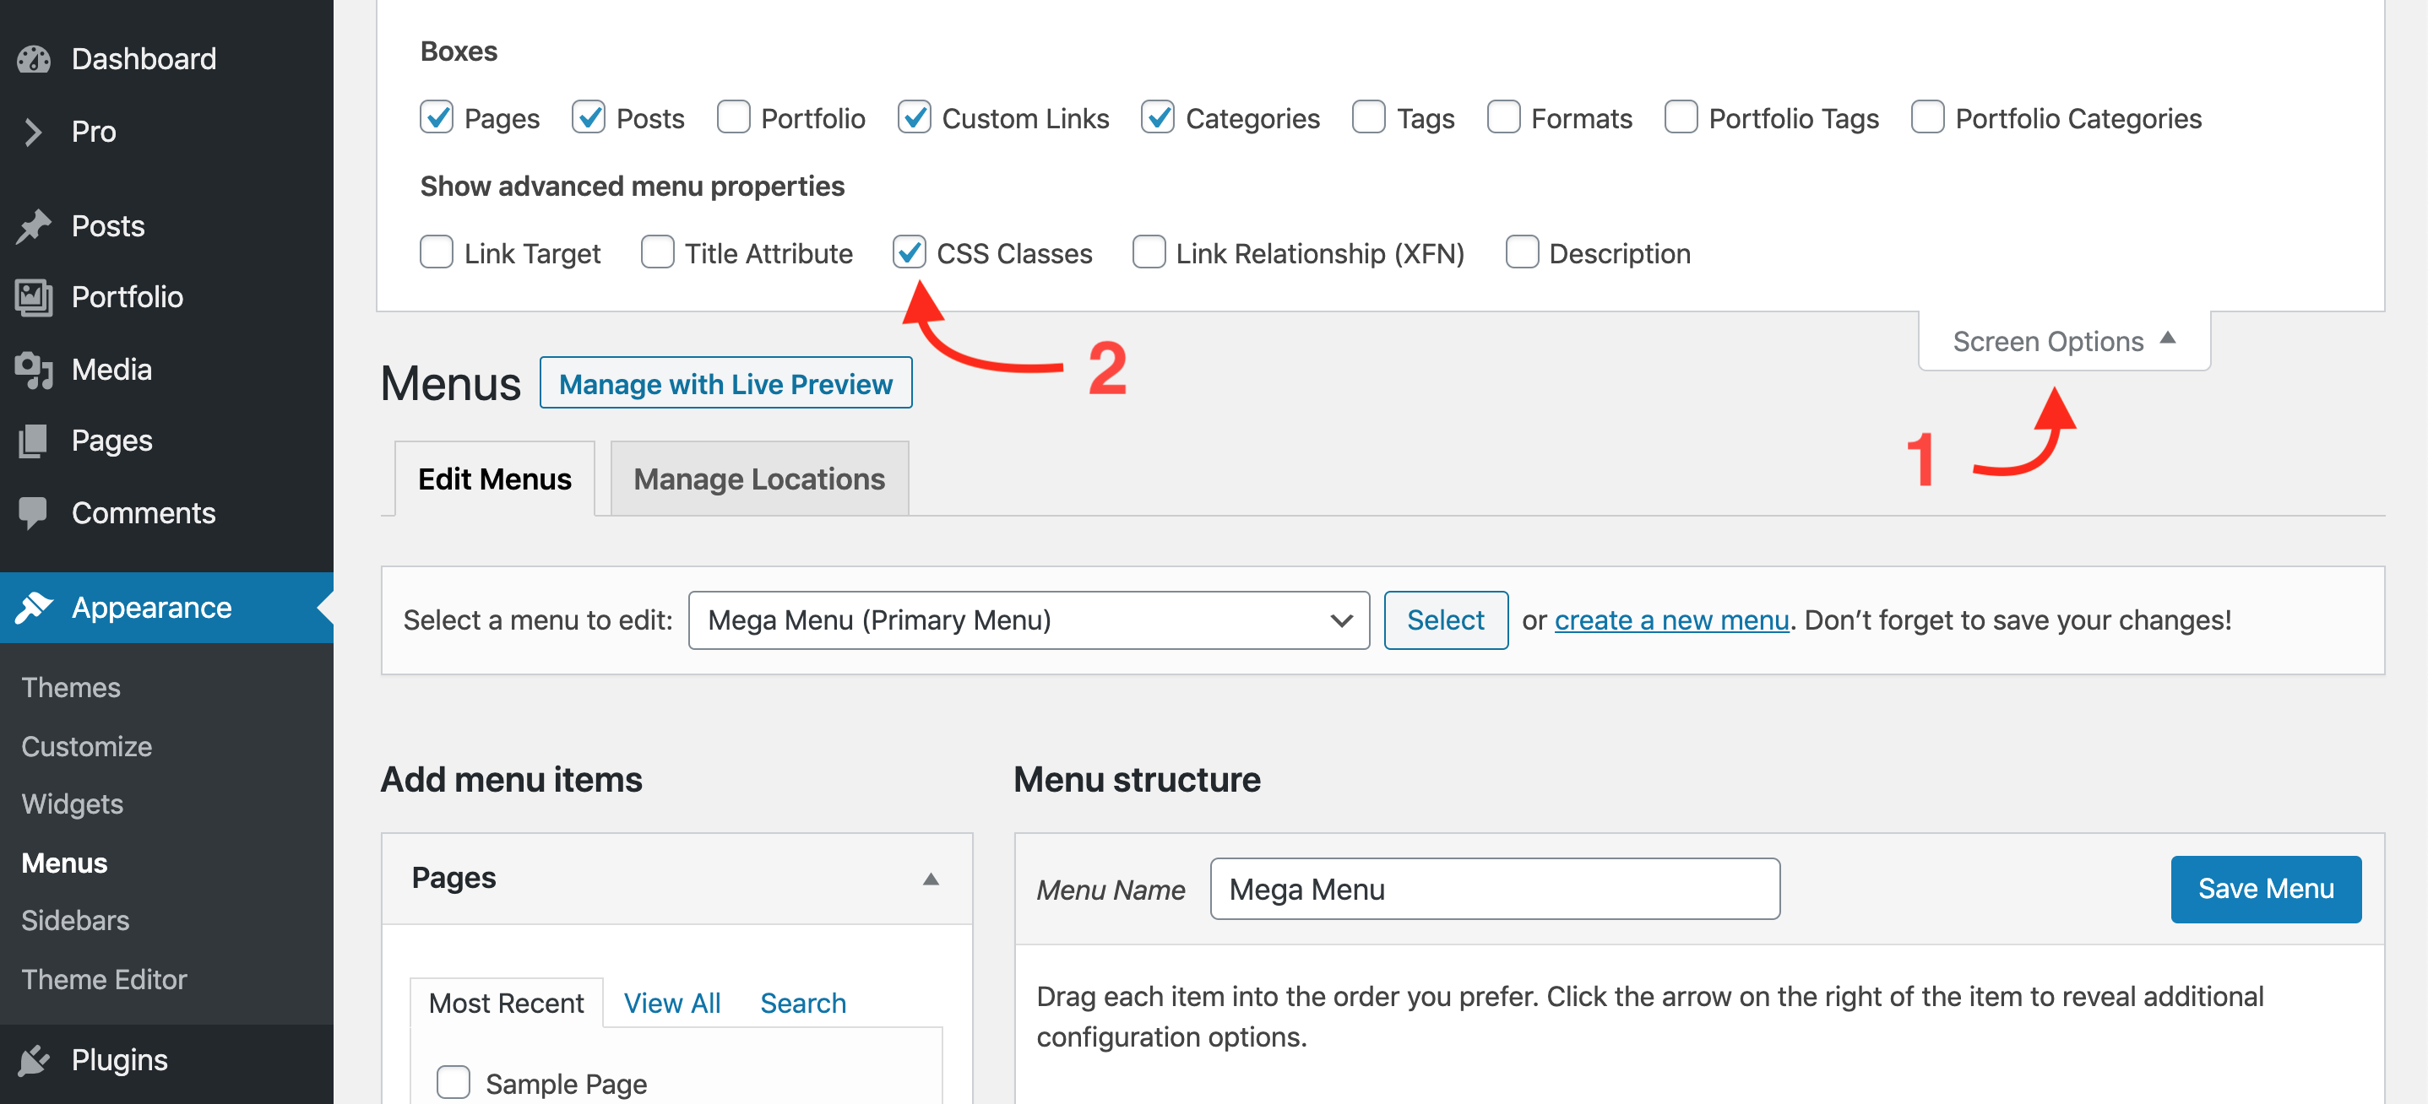The height and width of the screenshot is (1104, 2428).
Task: Click the Media library icon
Action: click(34, 369)
